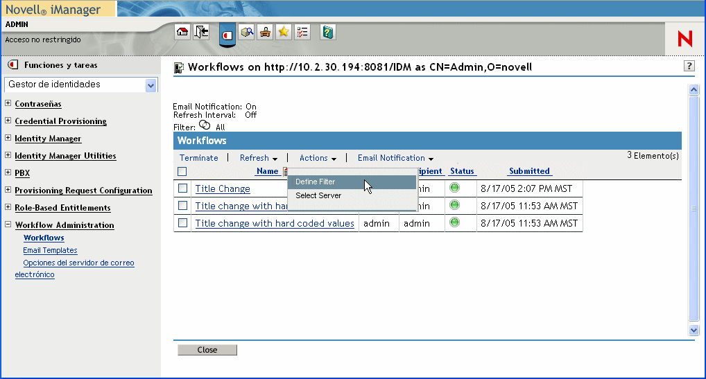Open the Roles and Tasks view icon
This screenshot has width=706, height=379.
[227, 35]
